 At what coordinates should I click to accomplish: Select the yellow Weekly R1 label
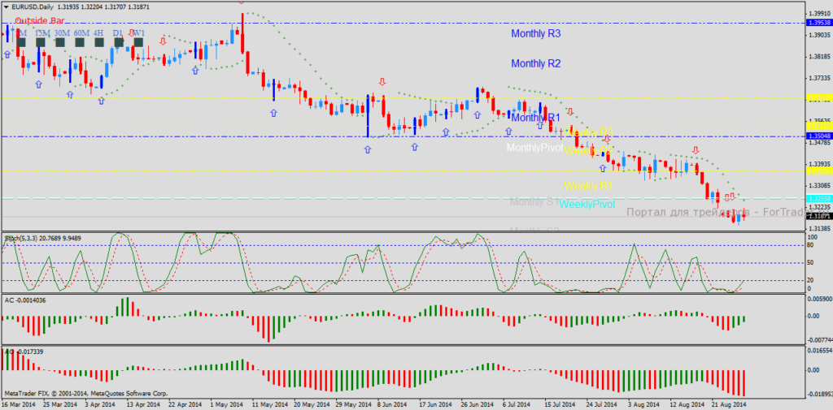[x=588, y=186]
